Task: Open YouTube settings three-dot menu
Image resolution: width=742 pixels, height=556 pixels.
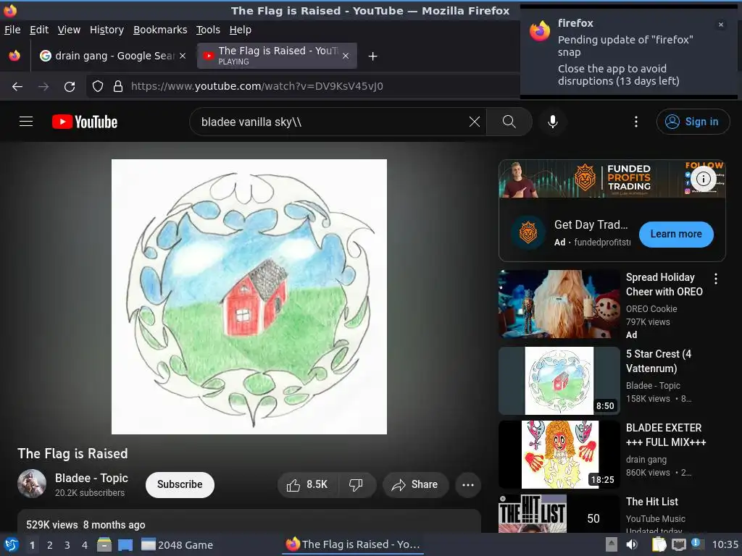Action: [635, 122]
